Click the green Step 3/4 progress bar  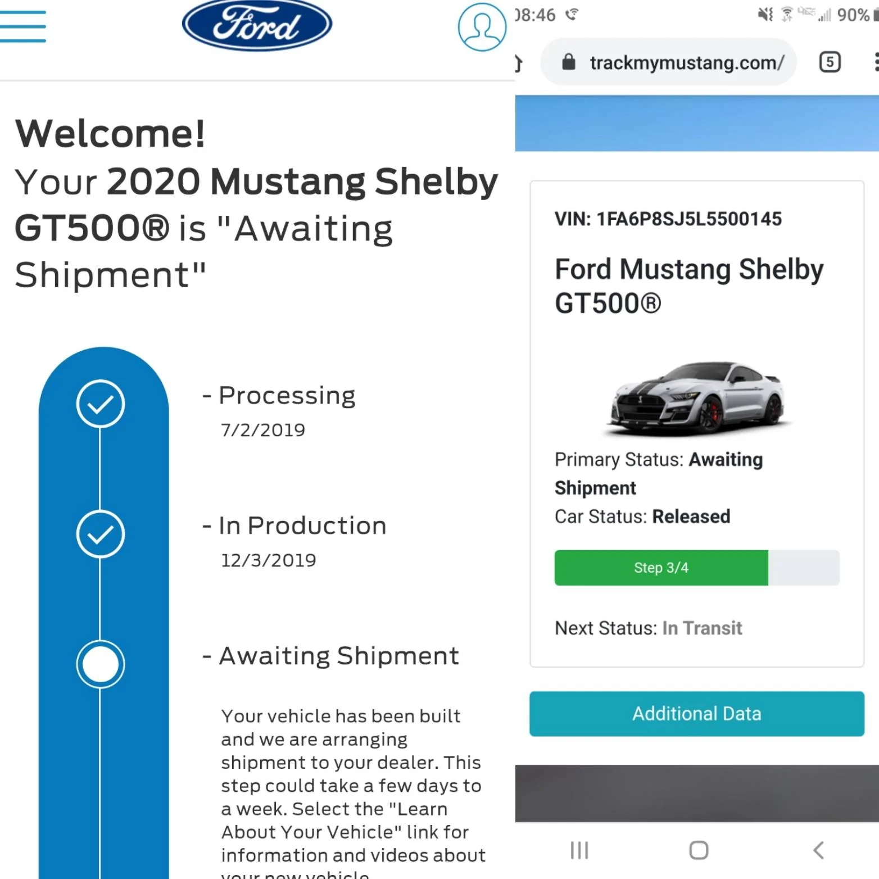[661, 568]
